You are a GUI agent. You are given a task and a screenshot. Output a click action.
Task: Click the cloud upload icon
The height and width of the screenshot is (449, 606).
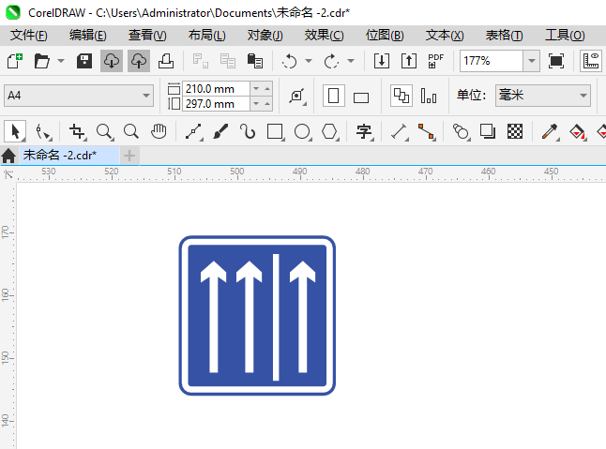[139, 61]
